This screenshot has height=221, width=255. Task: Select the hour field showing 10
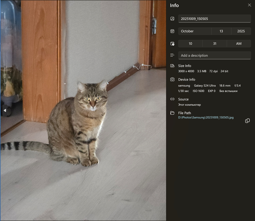[x=190, y=44]
